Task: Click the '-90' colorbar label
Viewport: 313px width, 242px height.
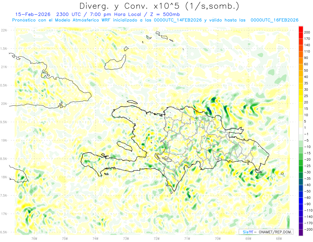Action: click(308, 204)
